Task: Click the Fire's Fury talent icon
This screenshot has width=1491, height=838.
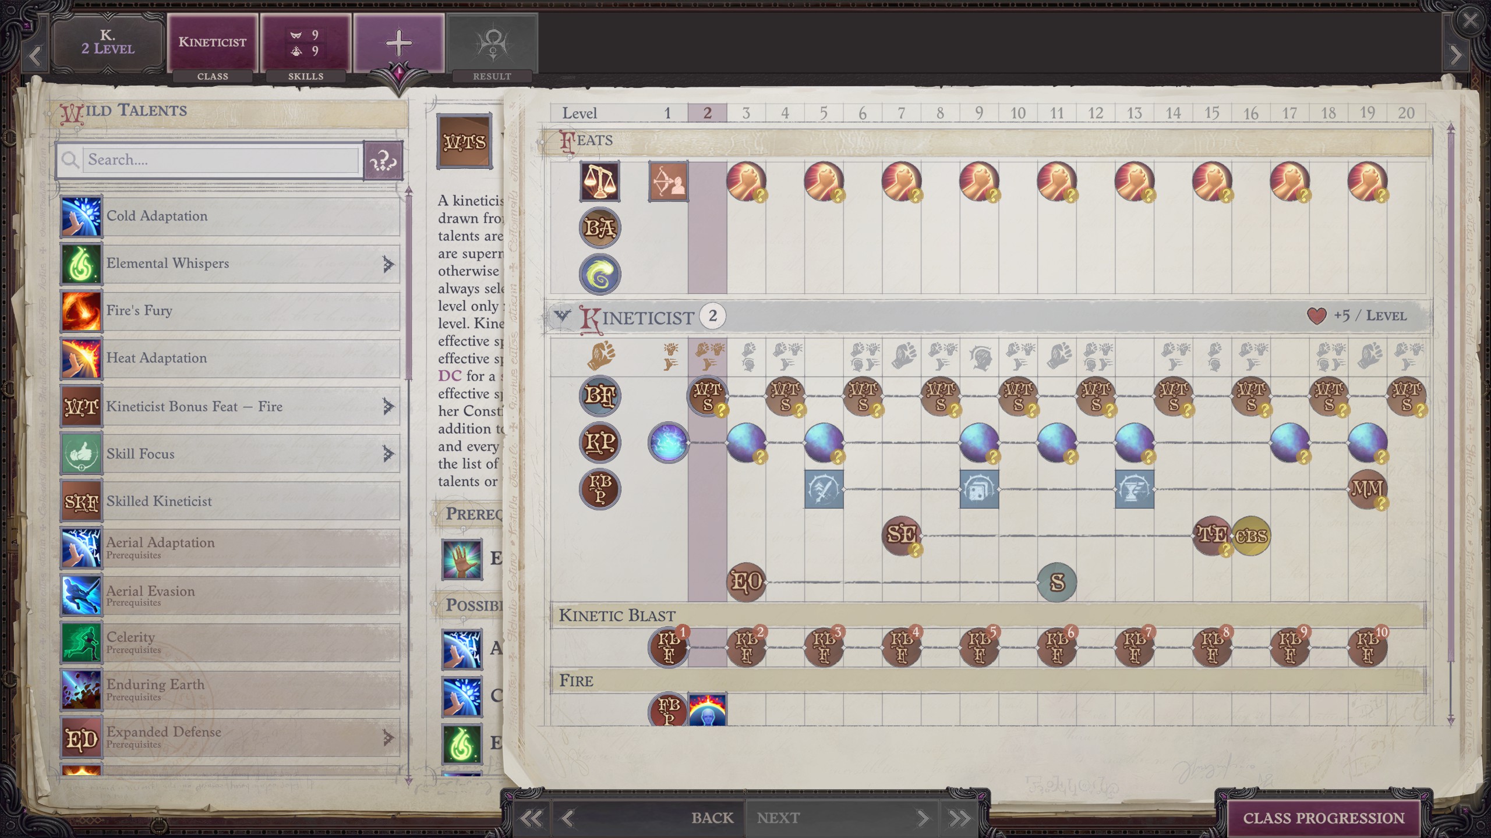Action: coord(81,311)
